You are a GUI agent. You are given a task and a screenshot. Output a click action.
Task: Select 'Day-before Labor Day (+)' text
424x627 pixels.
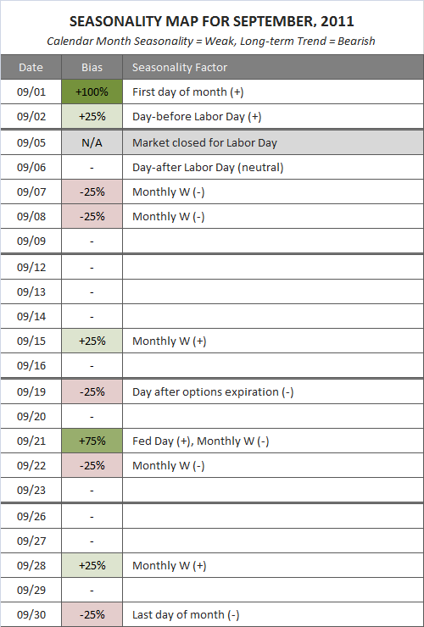197,116
